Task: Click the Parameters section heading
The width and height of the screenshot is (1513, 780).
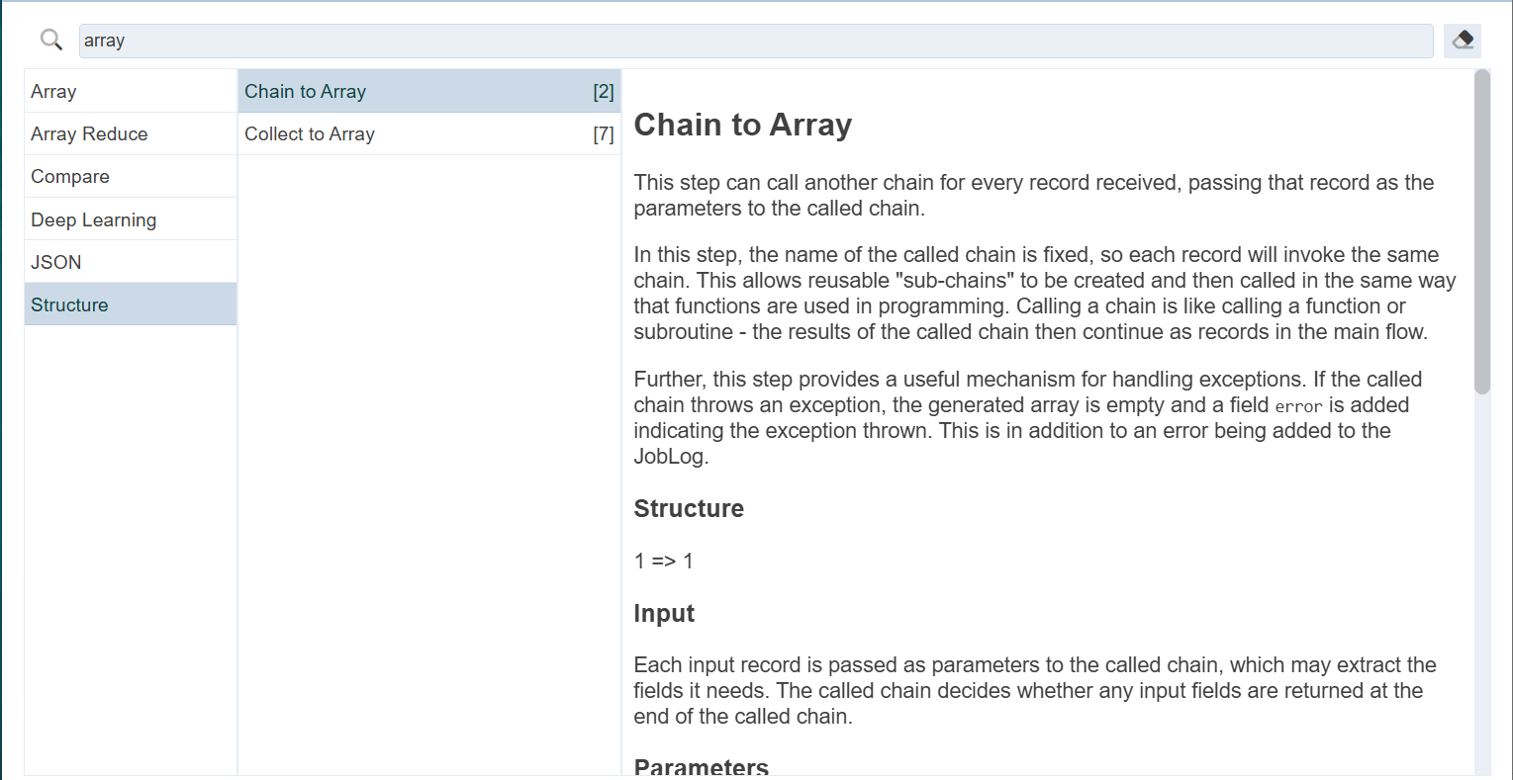Action: coord(701,767)
